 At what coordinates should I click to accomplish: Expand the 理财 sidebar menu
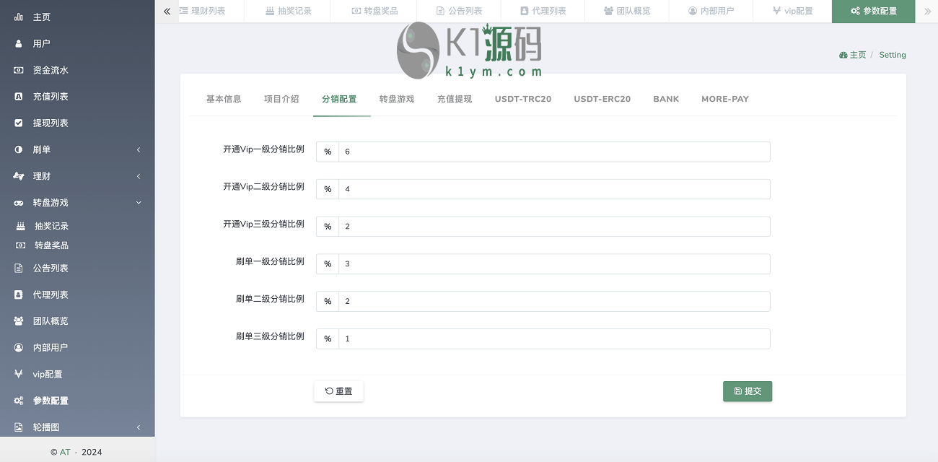click(x=138, y=176)
